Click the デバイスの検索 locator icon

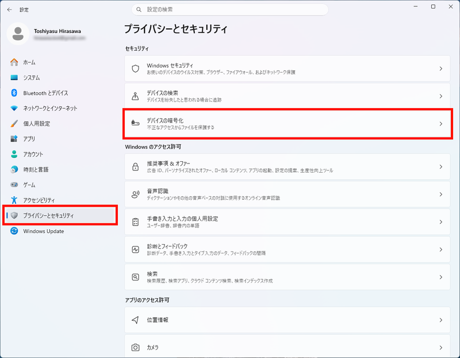coord(135,96)
